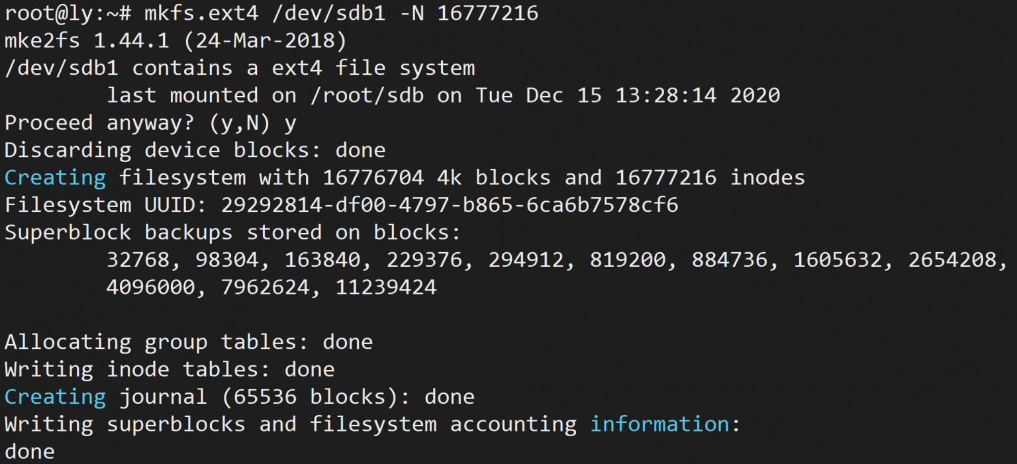The height and width of the screenshot is (464, 1017).
Task: Click the cyan 'Creating' word before filesystem
Action: [55, 177]
